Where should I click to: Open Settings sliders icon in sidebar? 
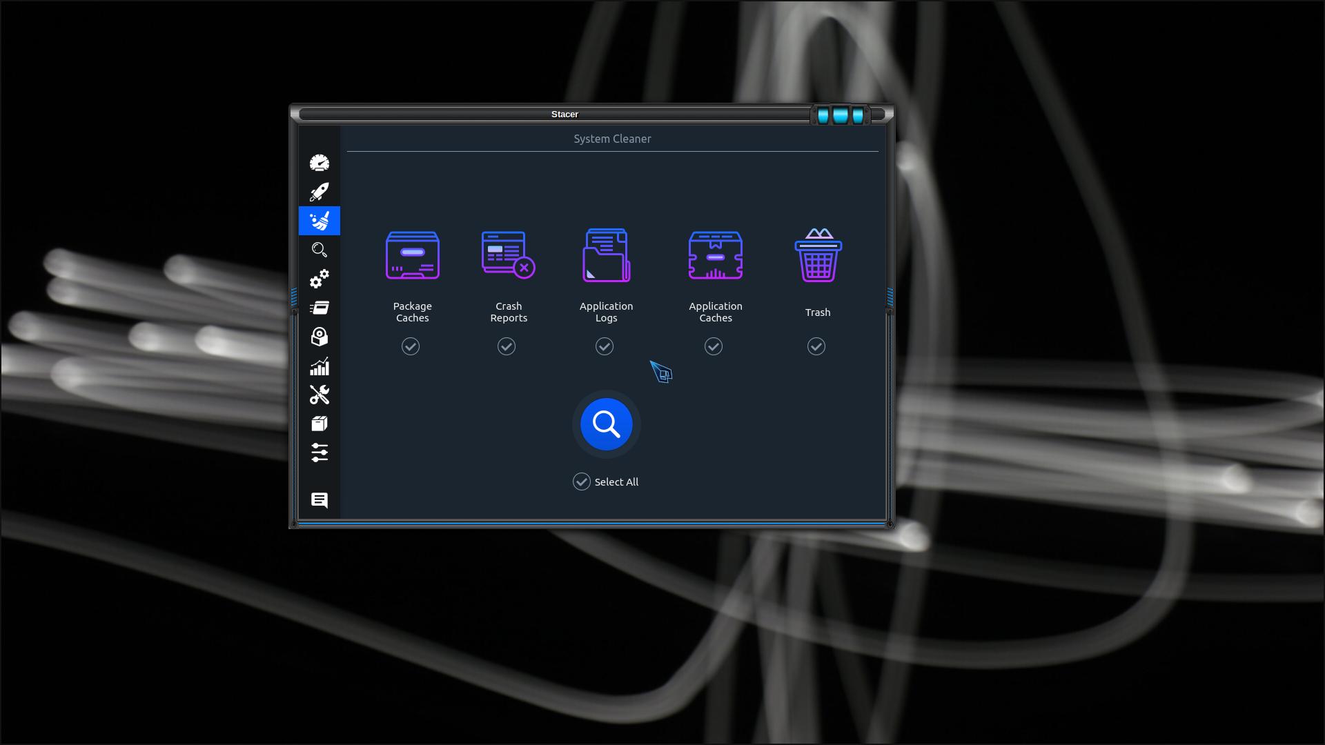(x=319, y=453)
